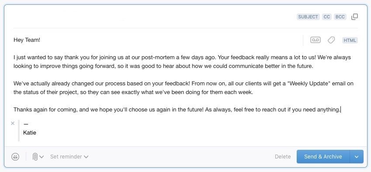Expand attachment options chevron
This screenshot has height=172, width=371.
(42, 157)
